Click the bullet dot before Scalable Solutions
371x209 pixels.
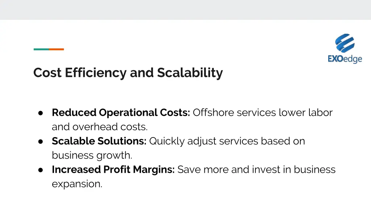pyautogui.click(x=41, y=141)
